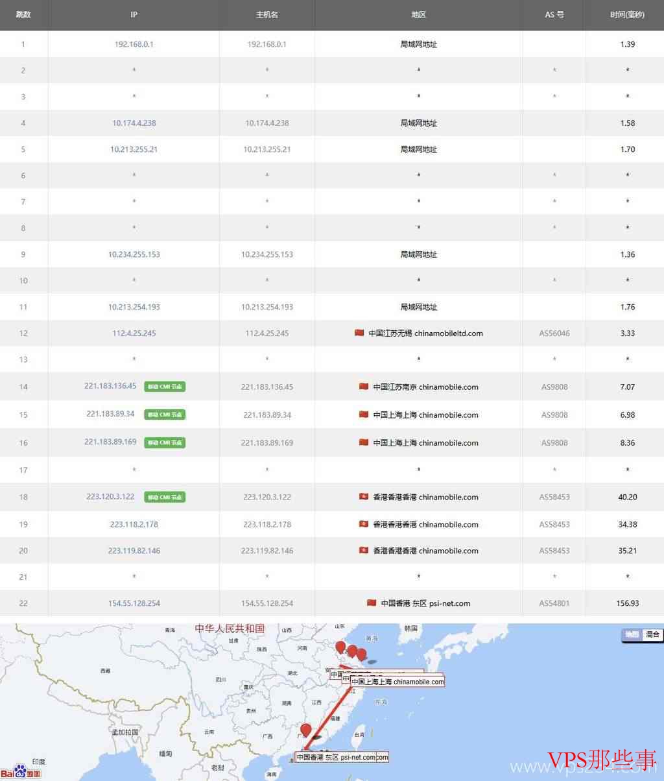Open the 223.118.2.178 IP link in hop 19
The width and height of the screenshot is (664, 781).
click(x=134, y=524)
